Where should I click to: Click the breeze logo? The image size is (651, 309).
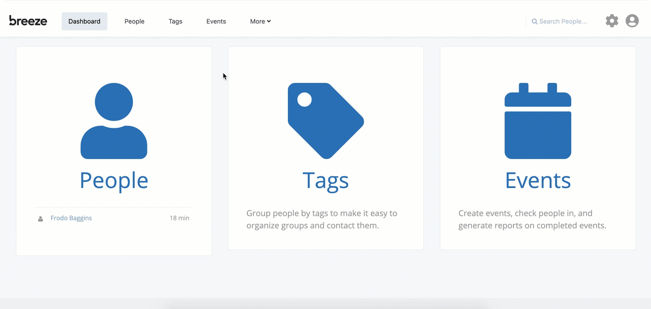pos(28,20)
